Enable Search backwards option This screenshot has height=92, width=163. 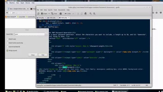click(x=7, y=47)
